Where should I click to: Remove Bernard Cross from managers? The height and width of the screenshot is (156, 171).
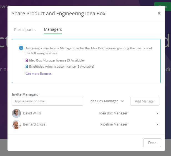point(157,124)
